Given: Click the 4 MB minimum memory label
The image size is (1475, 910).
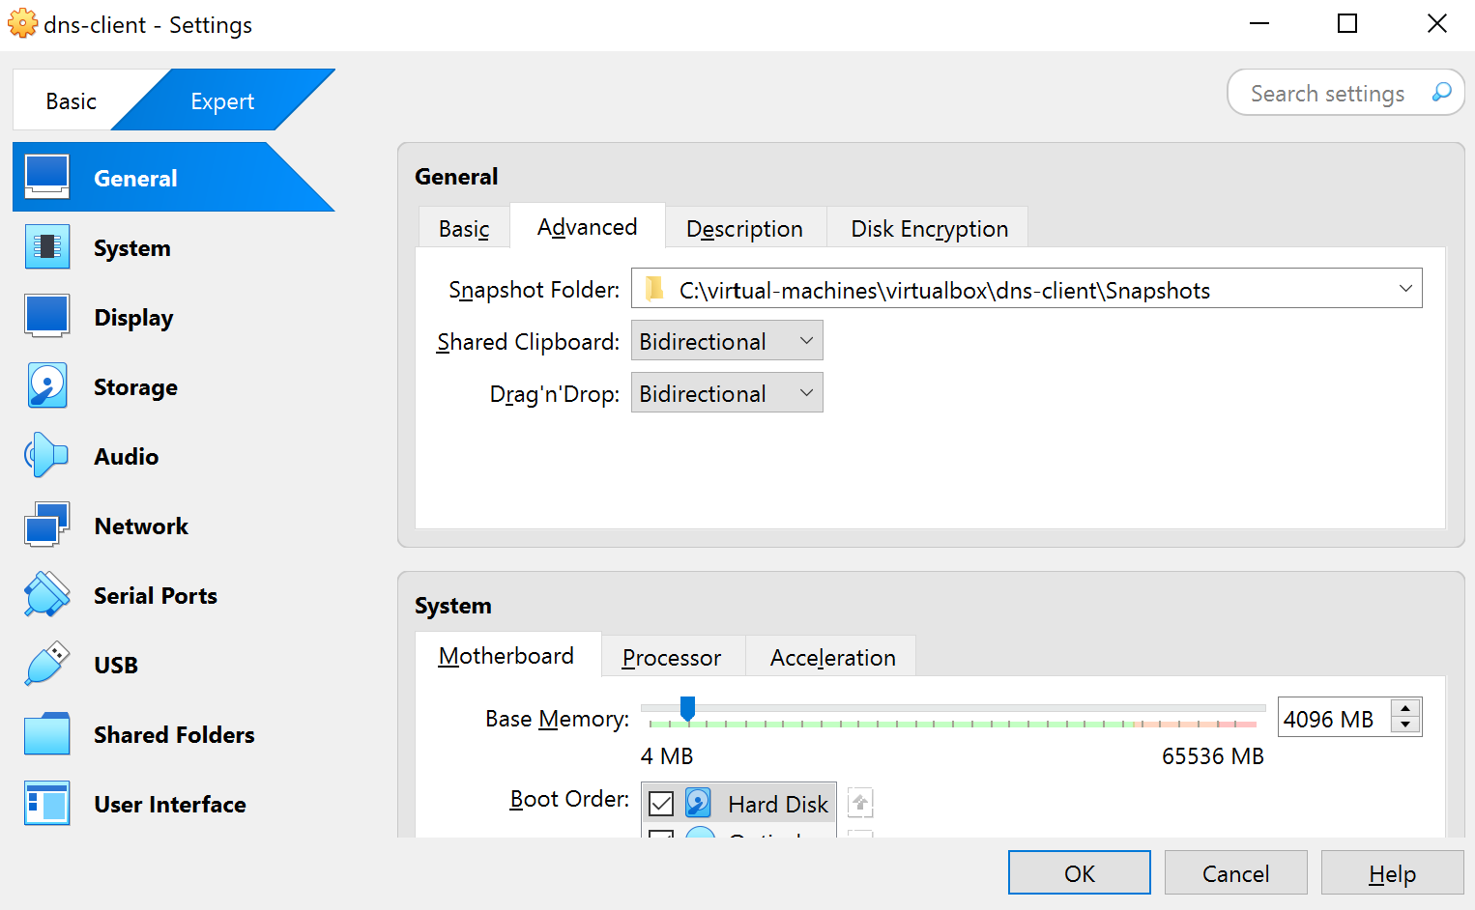Looking at the screenshot, I should (667, 755).
